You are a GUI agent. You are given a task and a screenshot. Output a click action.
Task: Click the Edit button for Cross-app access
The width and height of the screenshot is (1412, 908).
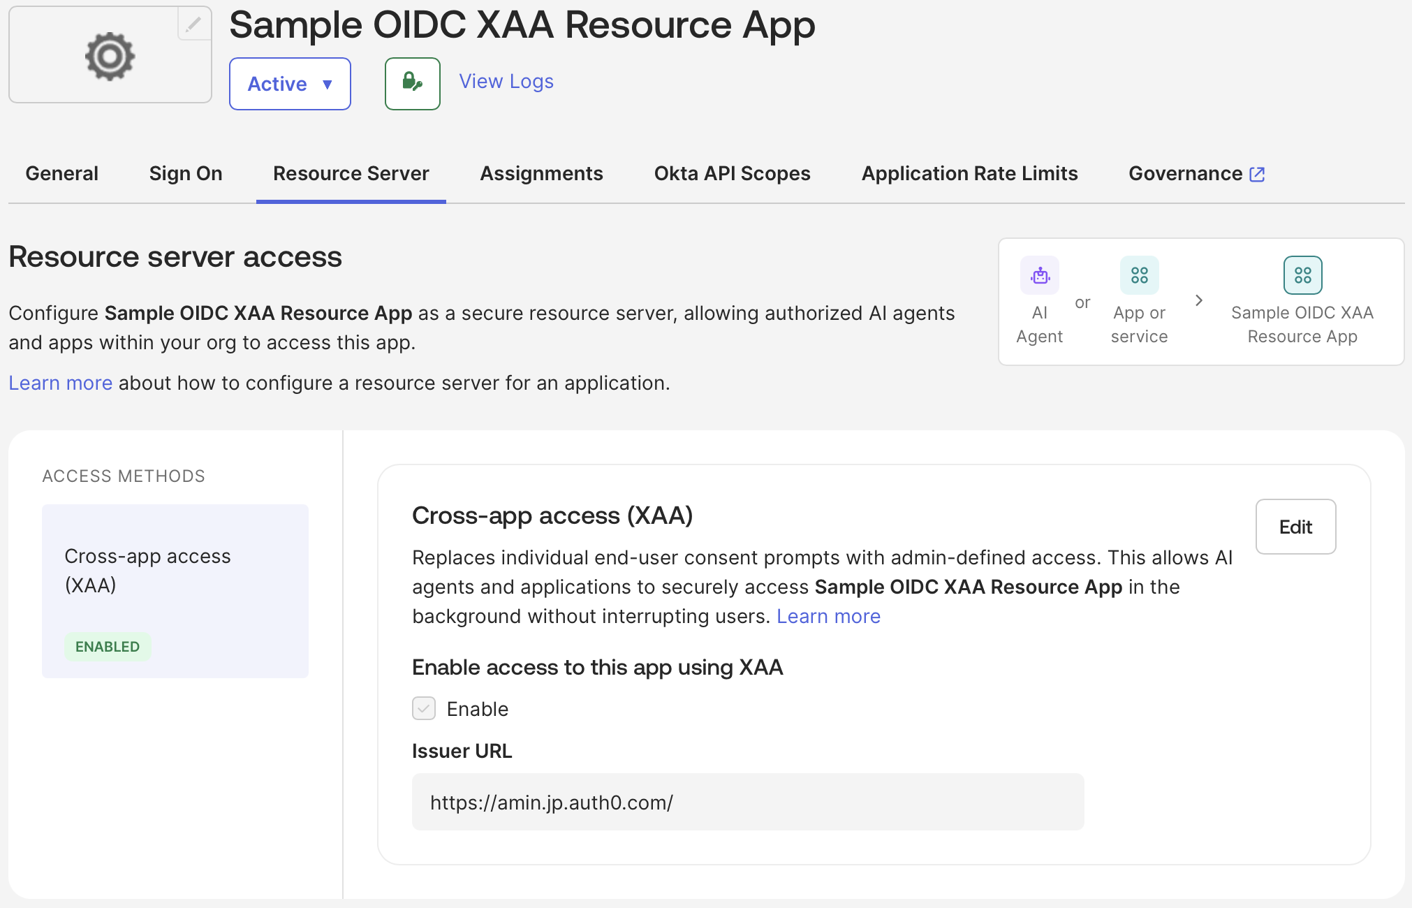(x=1296, y=527)
